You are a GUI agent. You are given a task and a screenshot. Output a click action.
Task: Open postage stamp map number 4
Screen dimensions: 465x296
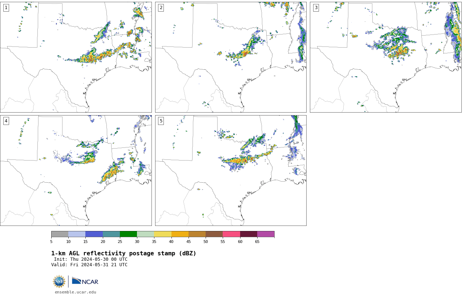pyautogui.click(x=76, y=170)
